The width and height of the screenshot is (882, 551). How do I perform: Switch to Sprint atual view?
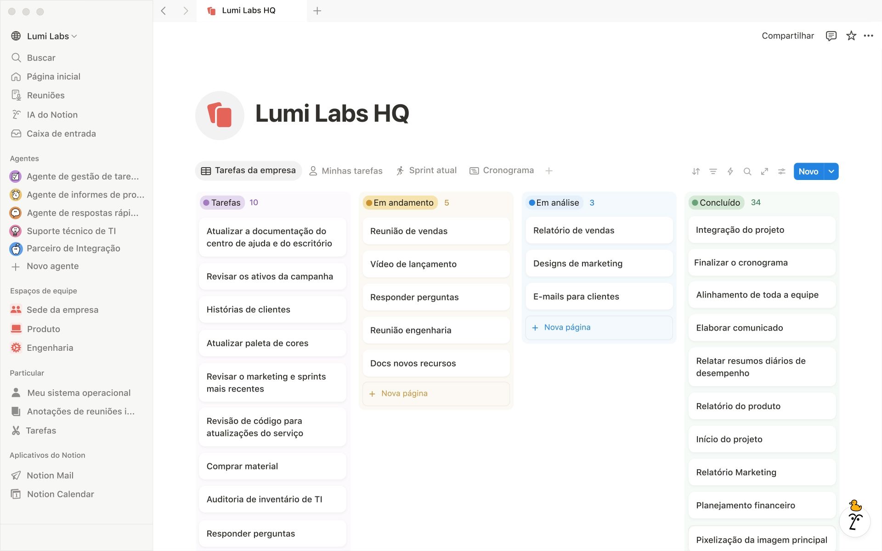(x=426, y=170)
